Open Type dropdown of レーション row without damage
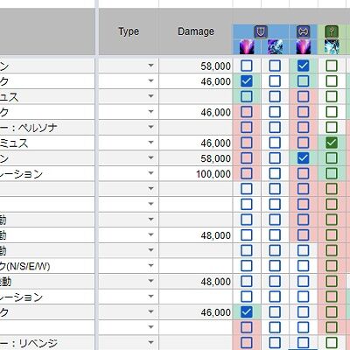The image size is (350, 350). (x=150, y=297)
